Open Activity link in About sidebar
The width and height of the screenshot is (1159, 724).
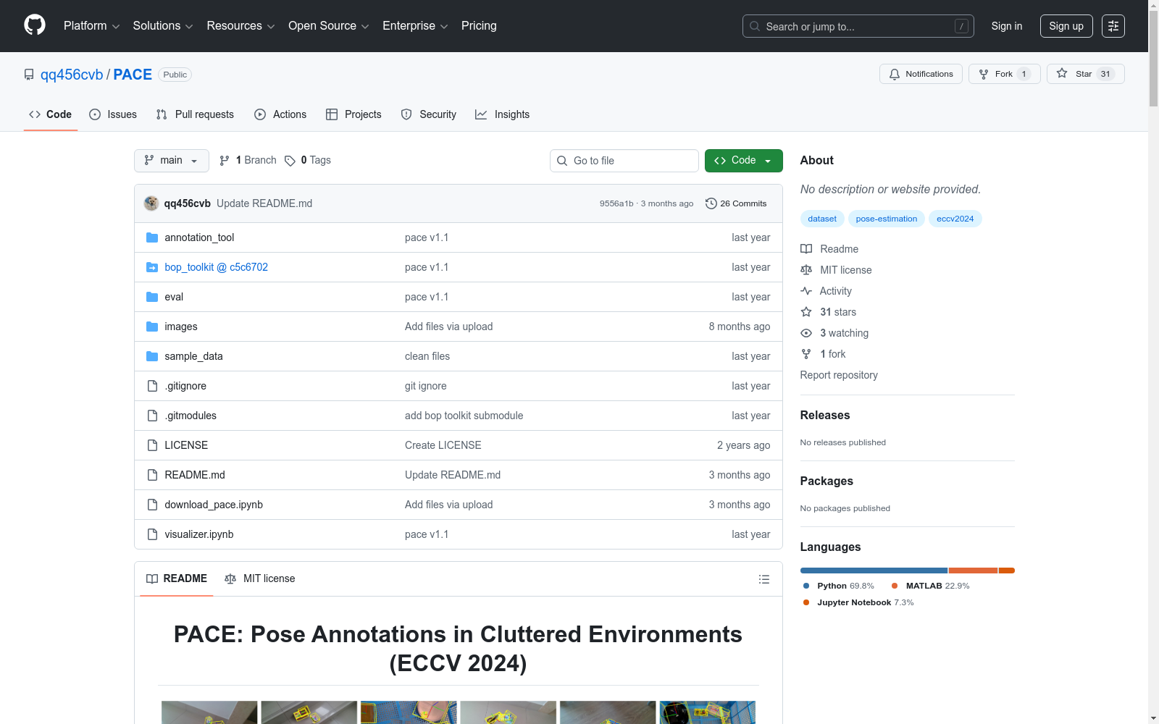827,291
